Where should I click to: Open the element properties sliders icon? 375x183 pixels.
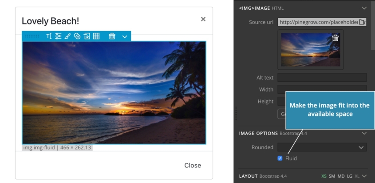point(58,36)
